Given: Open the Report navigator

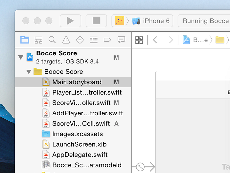Looking at the screenshot, I should [121, 40].
